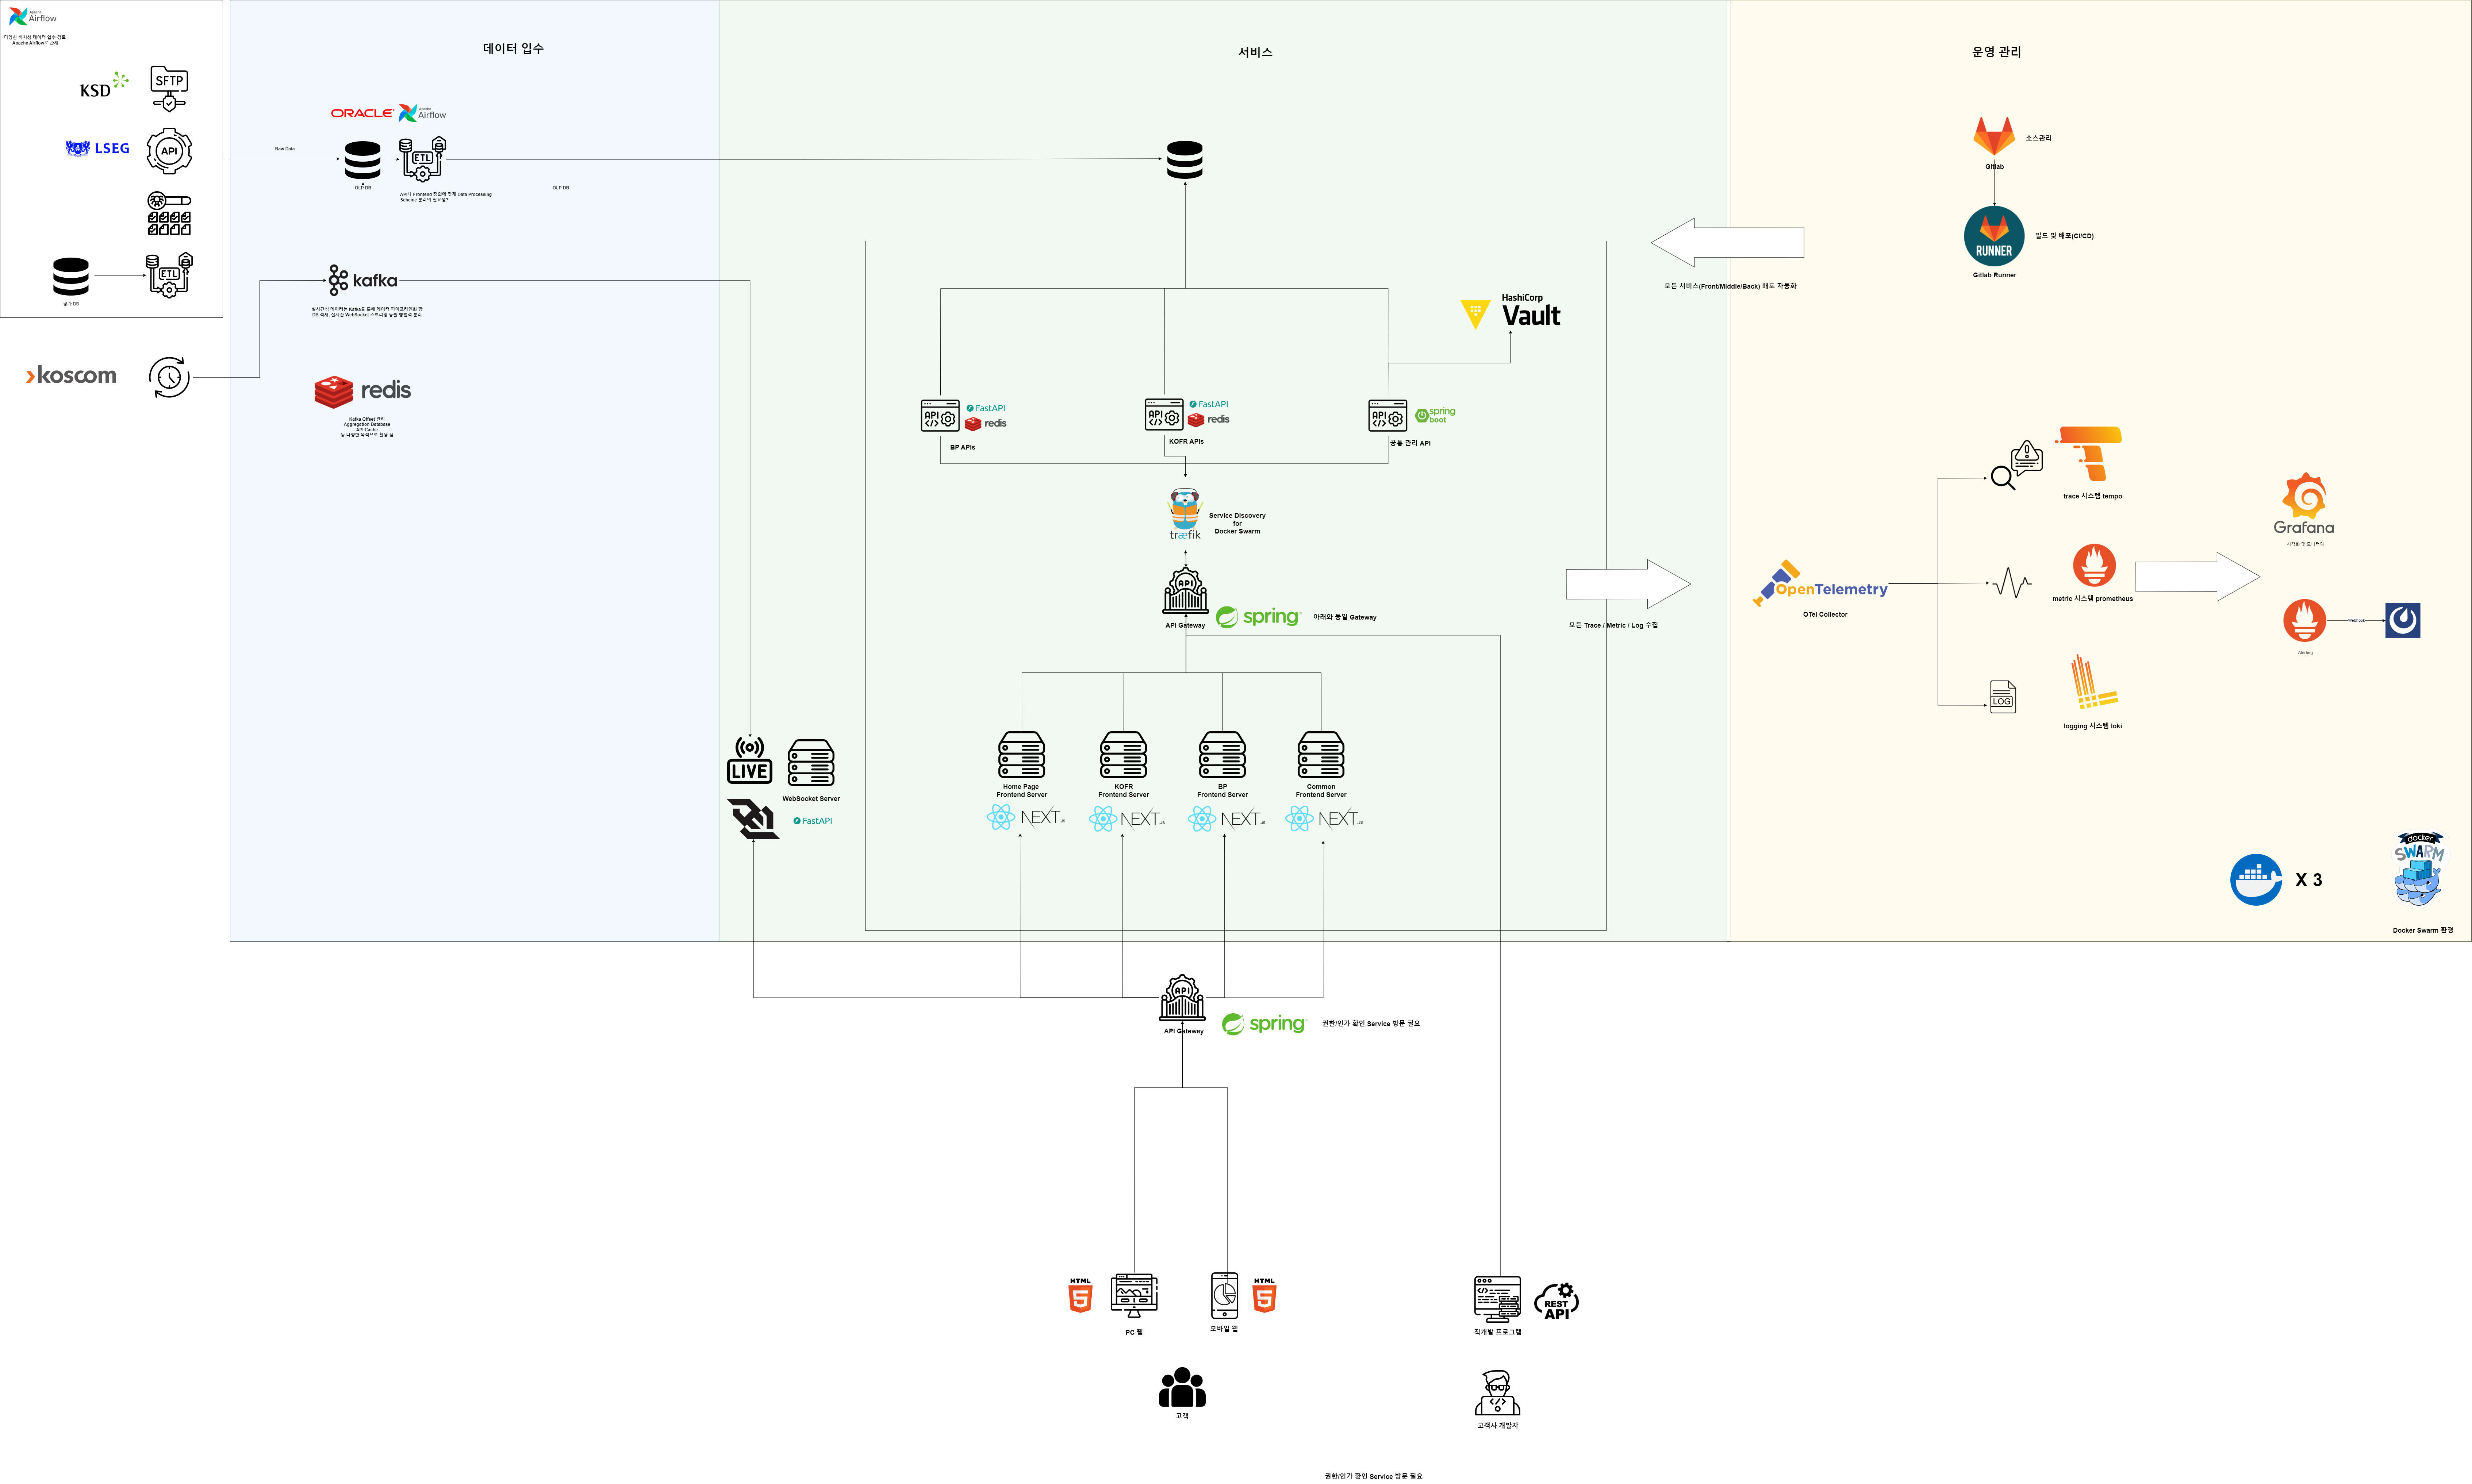Select the large redis logo under kafka
Screen dimensions: 2472x1484
[362, 391]
